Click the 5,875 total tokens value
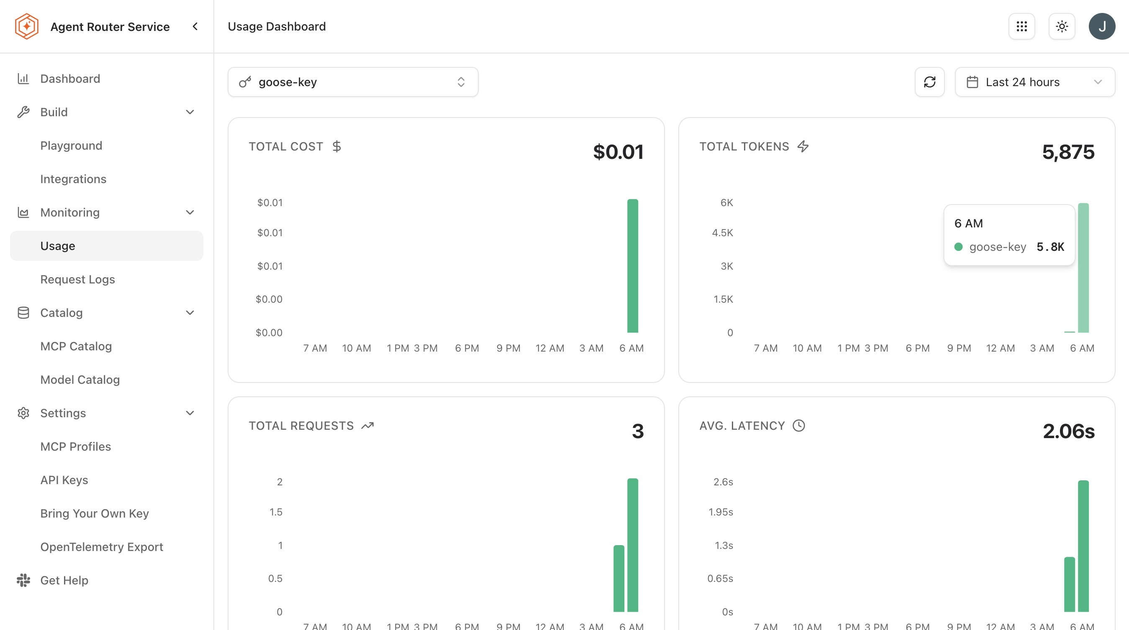 1068,152
